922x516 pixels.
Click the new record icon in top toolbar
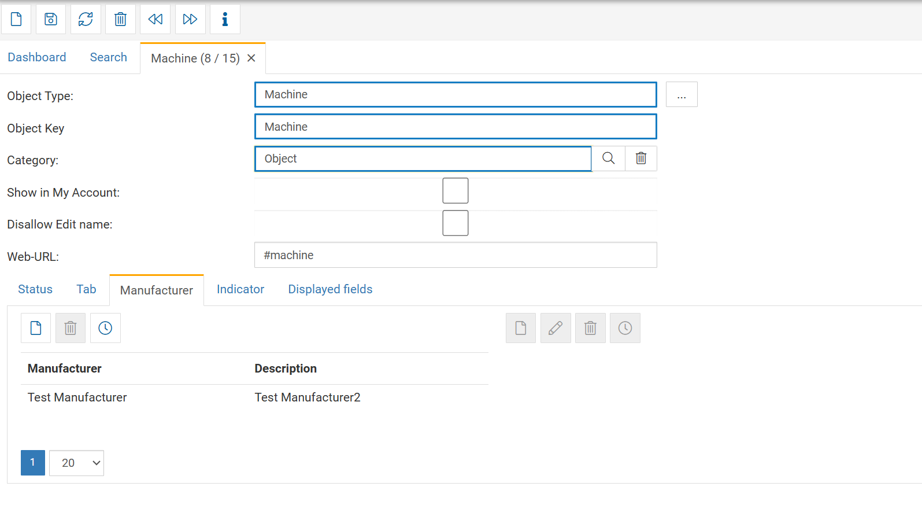pos(16,19)
